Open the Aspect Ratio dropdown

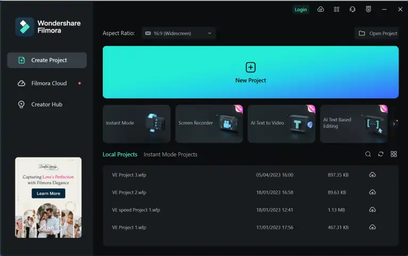pos(178,34)
